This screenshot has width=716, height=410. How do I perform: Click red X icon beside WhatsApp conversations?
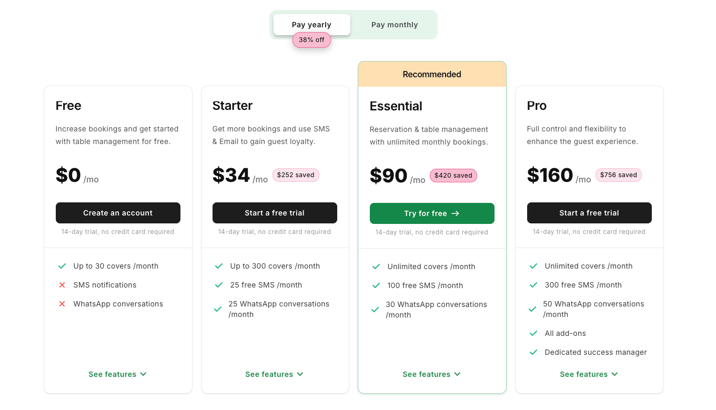(62, 304)
